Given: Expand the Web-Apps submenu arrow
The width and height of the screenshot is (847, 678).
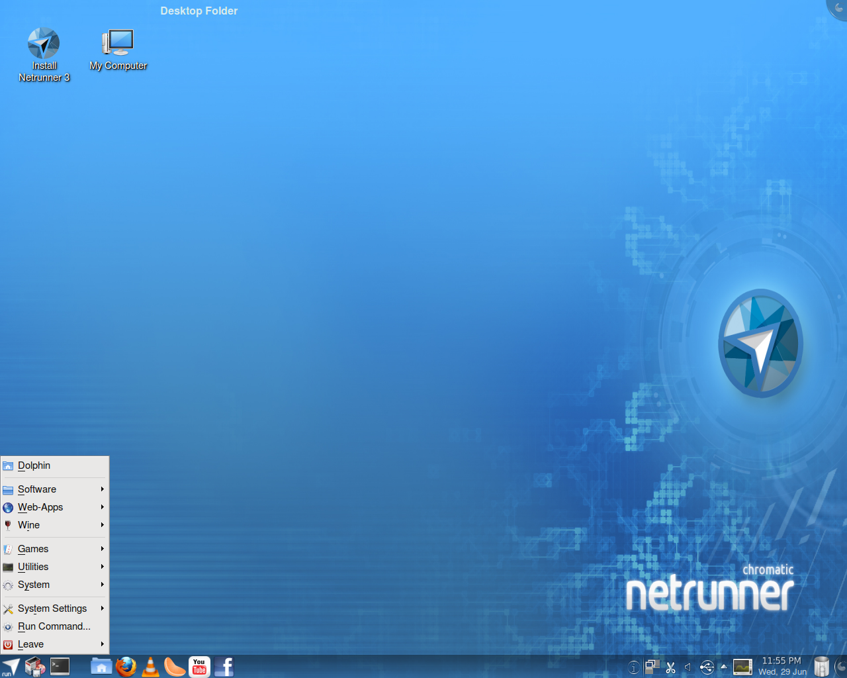Looking at the screenshot, I should [x=103, y=507].
